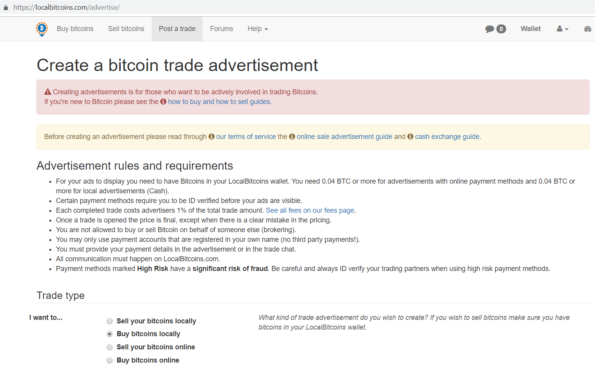This screenshot has height=368, width=595.
Task: Open 'online sale advertisement guide' link
Action: 345,137
